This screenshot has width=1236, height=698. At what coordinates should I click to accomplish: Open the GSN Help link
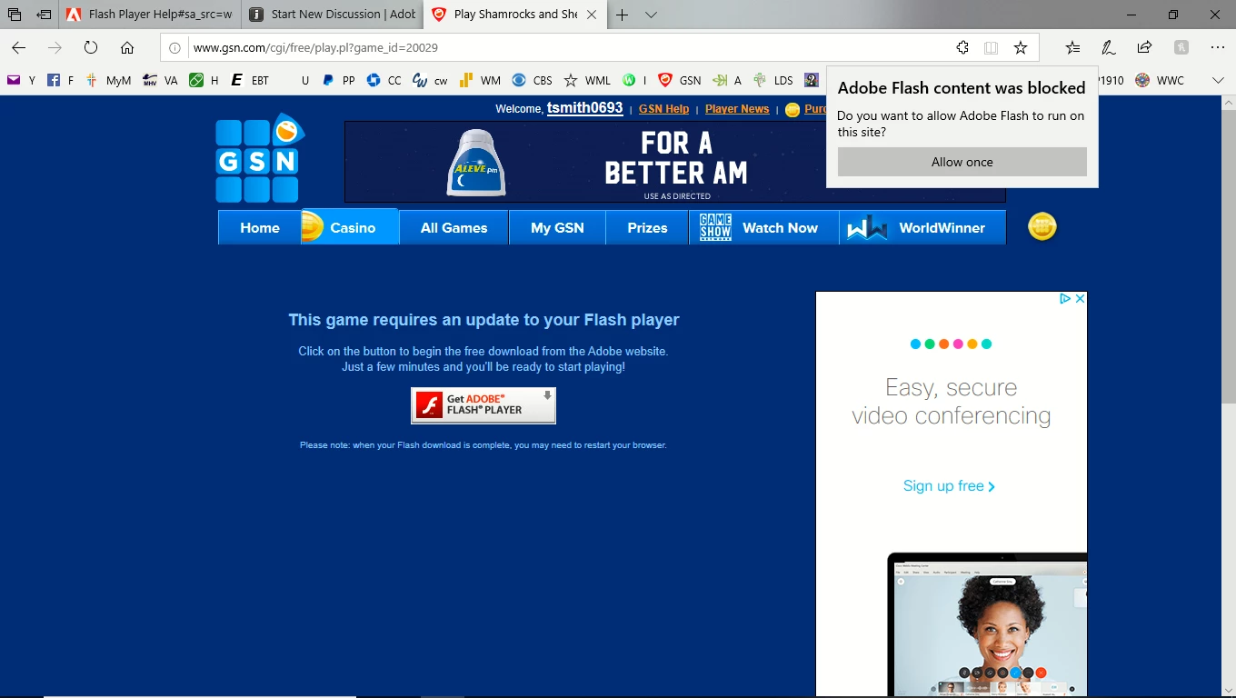click(x=663, y=109)
